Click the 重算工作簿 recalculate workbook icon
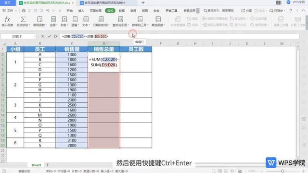308x173 pixels. click(x=281, y=19)
